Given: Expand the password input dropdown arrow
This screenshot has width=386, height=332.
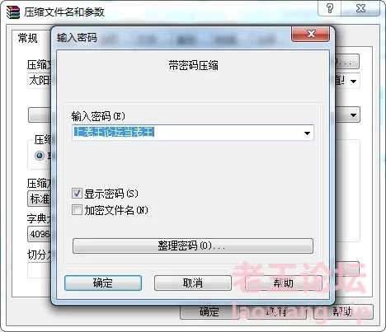Looking at the screenshot, I should [x=307, y=133].
